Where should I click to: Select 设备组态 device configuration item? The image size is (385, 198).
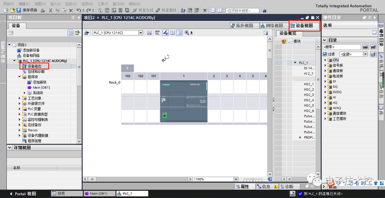click(x=34, y=66)
